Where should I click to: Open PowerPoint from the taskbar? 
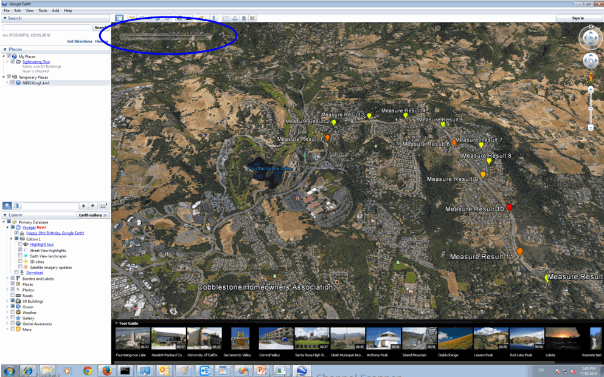pos(262,370)
